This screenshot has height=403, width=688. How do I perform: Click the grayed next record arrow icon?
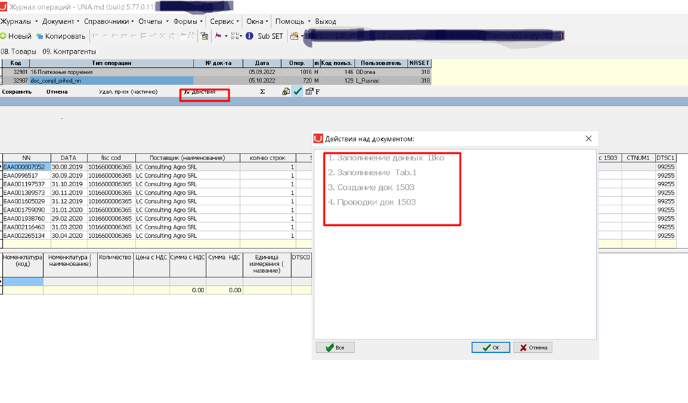pos(115,36)
